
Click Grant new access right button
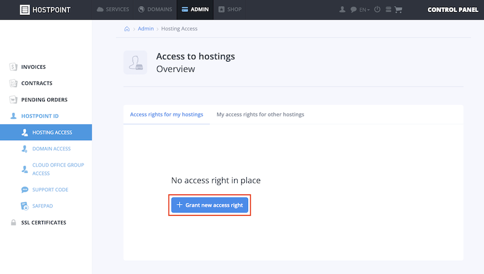209,205
